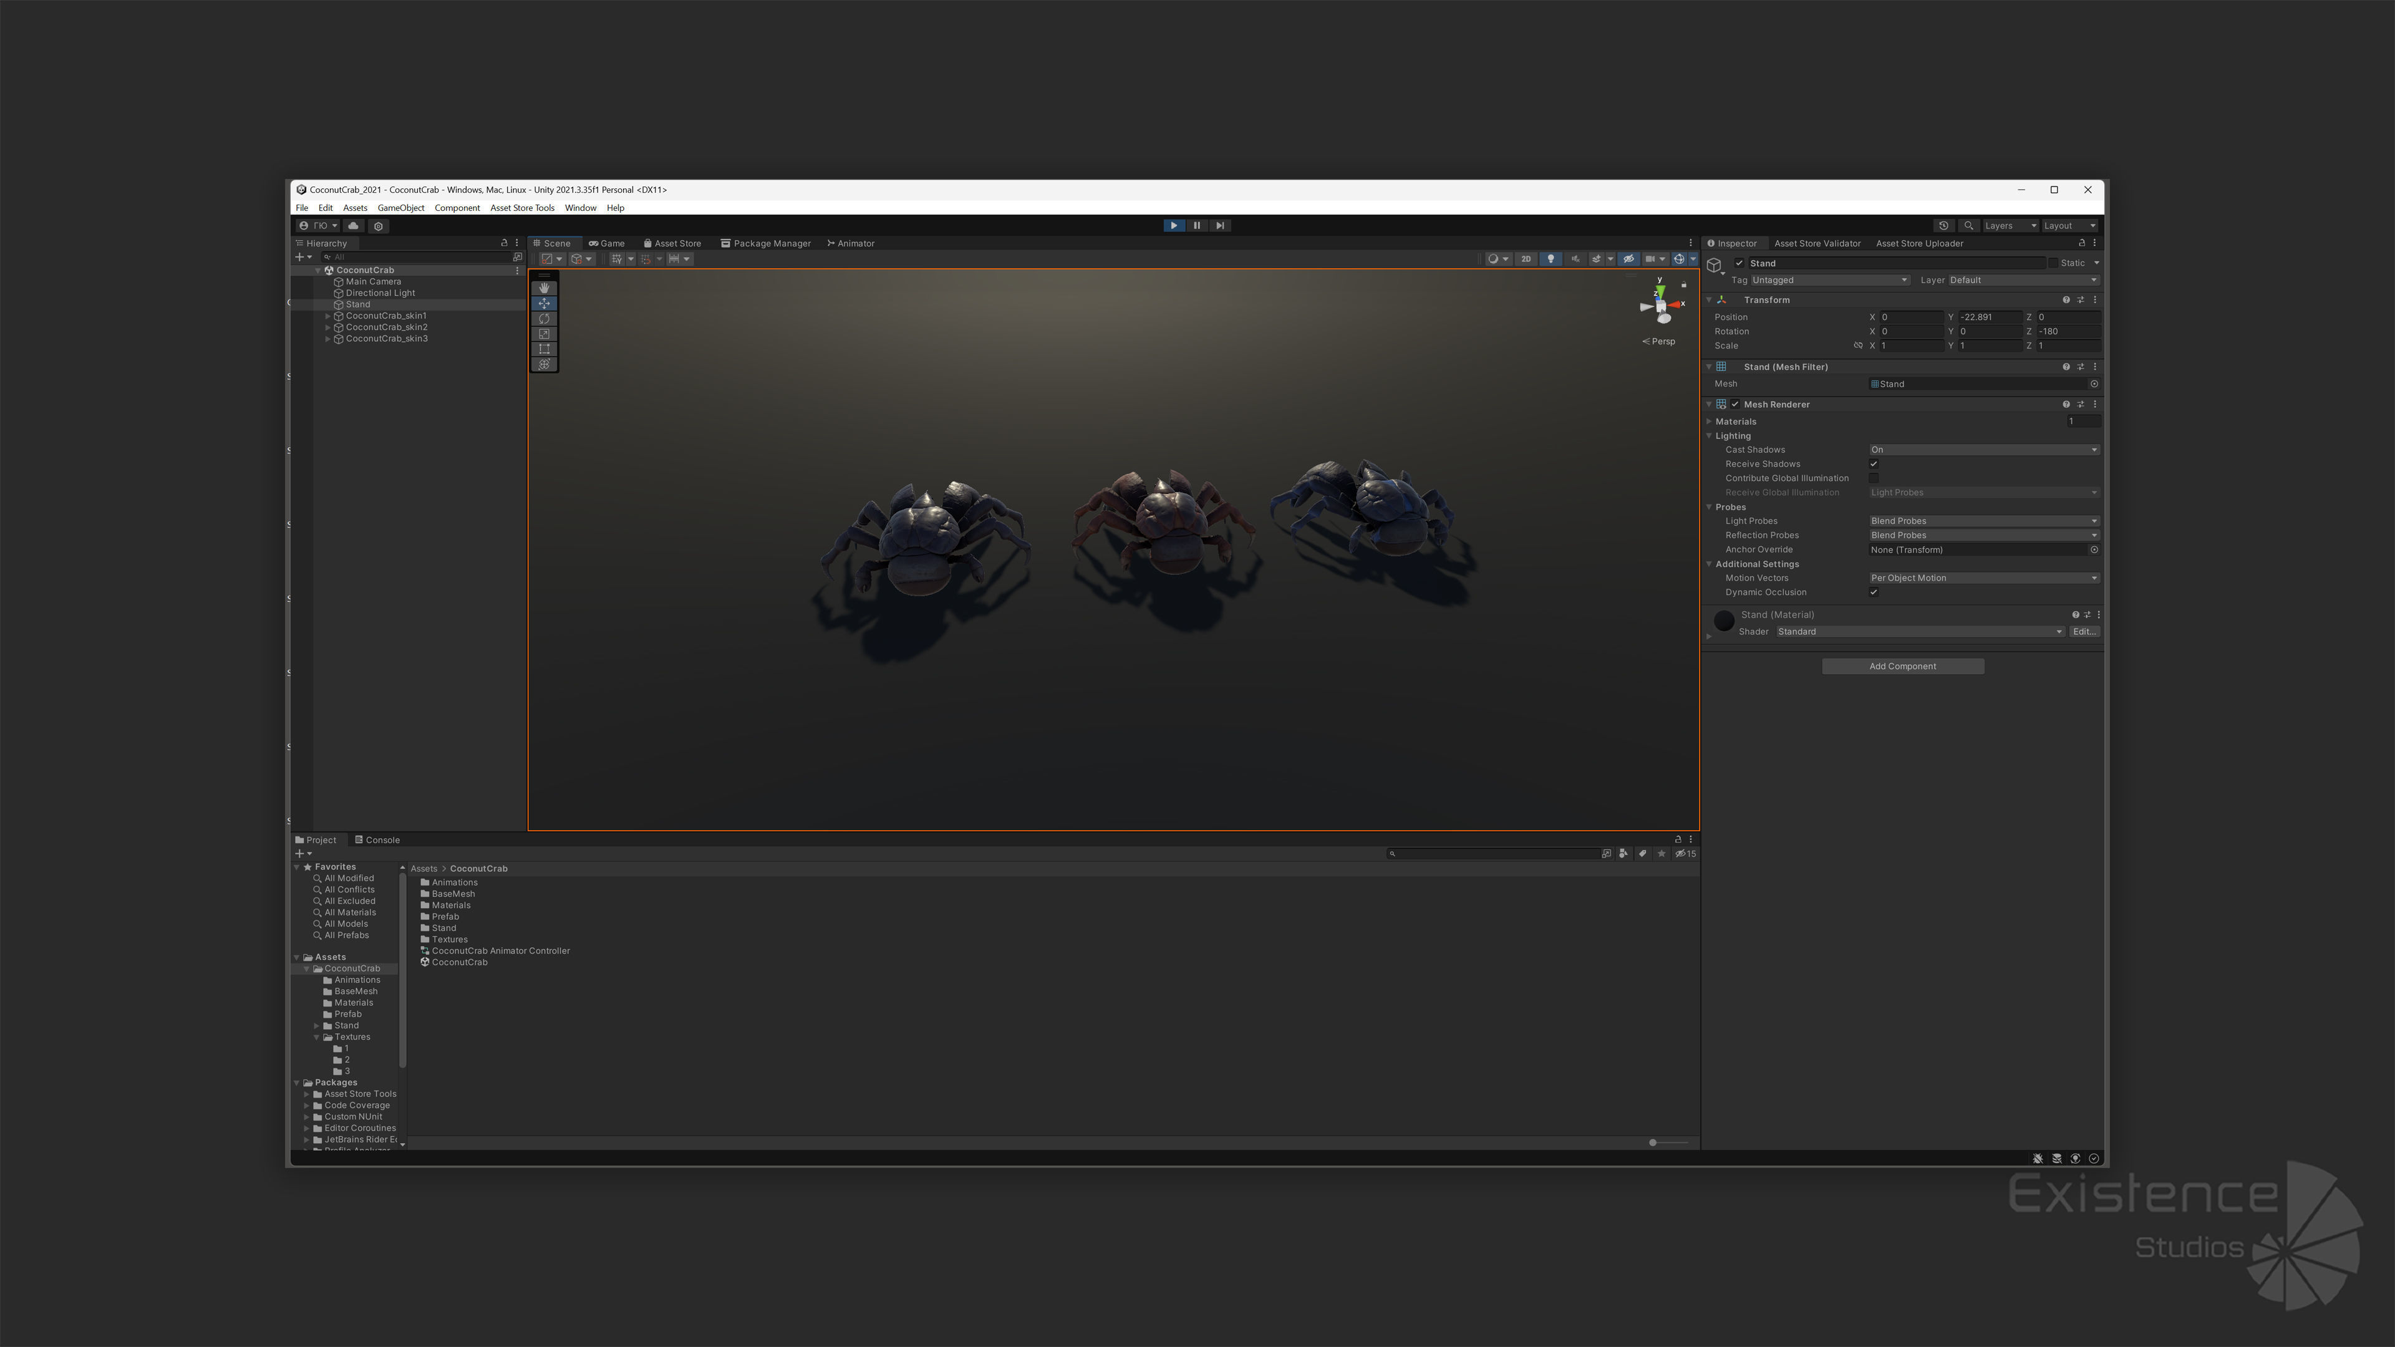The width and height of the screenshot is (2395, 1347).
Task: Toggle scene gizmos display
Action: pyautogui.click(x=1679, y=259)
